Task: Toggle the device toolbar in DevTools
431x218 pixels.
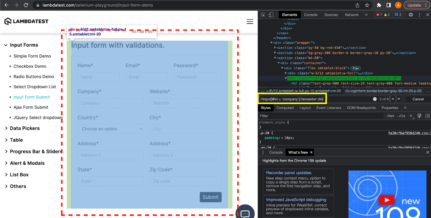Action: pos(271,15)
